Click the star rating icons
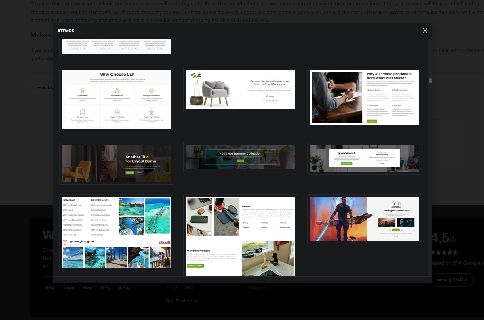 pyautogui.click(x=445, y=253)
